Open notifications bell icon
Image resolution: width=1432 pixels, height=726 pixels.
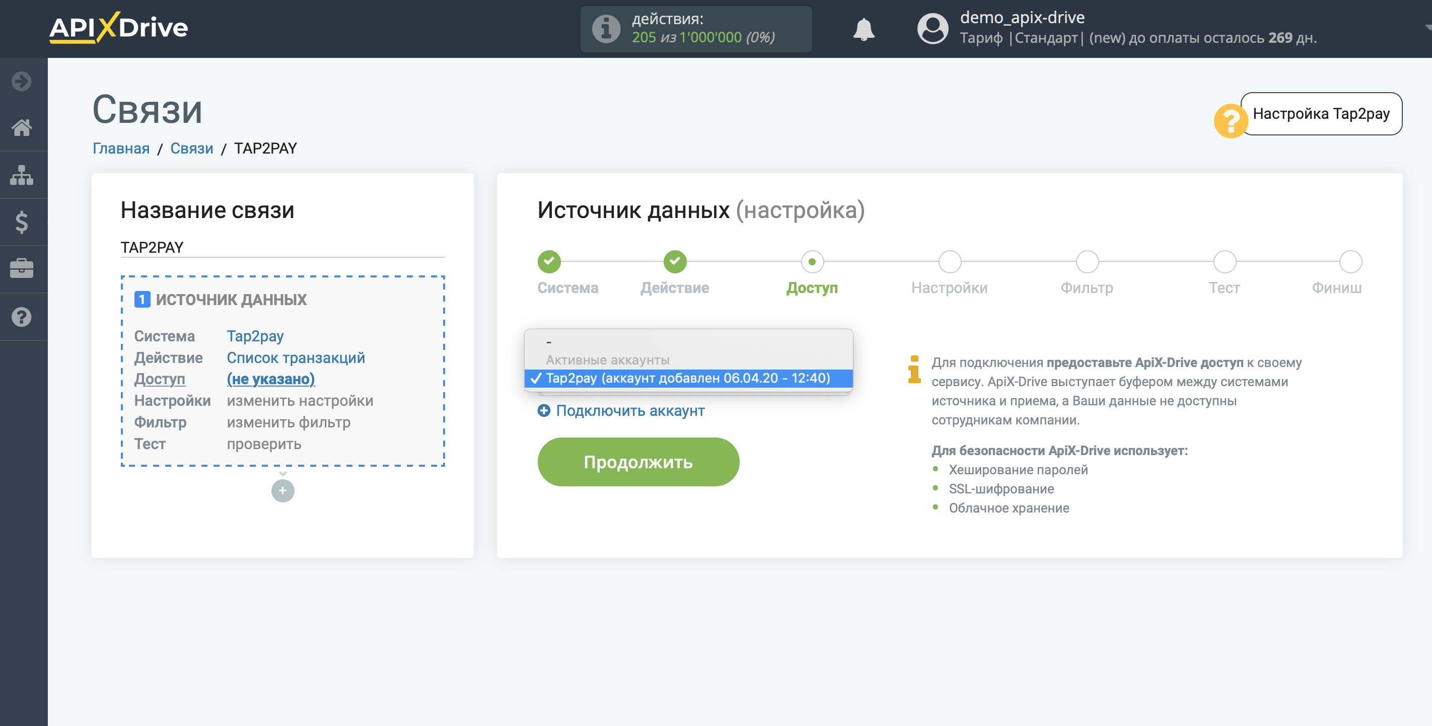(864, 29)
